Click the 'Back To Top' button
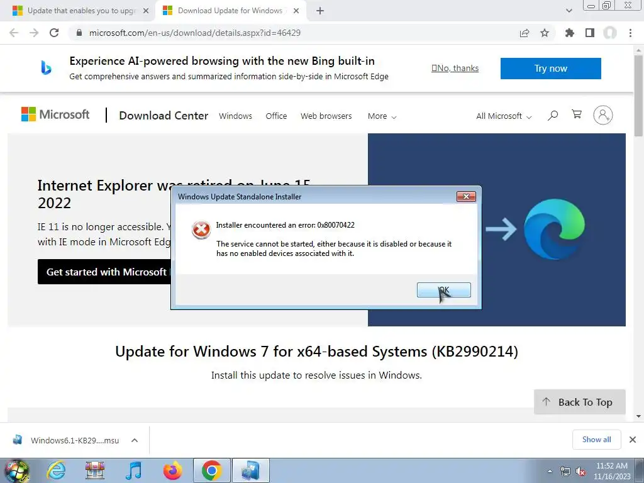 579,402
